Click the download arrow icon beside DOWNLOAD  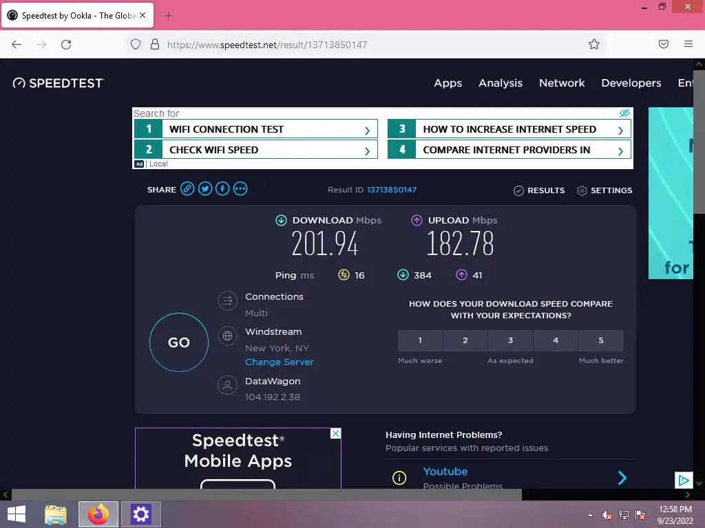tap(281, 221)
